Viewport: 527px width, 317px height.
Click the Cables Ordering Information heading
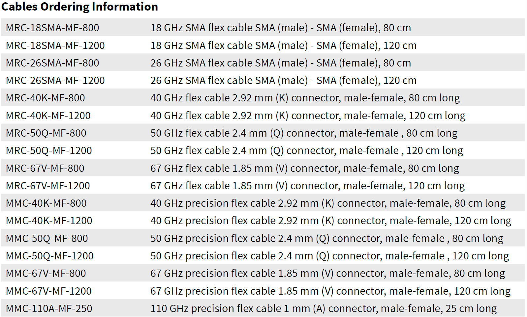click(x=79, y=7)
